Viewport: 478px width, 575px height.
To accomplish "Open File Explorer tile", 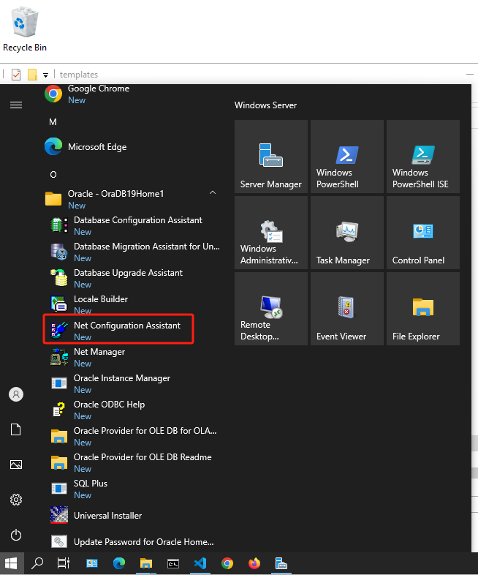I will tap(423, 309).
